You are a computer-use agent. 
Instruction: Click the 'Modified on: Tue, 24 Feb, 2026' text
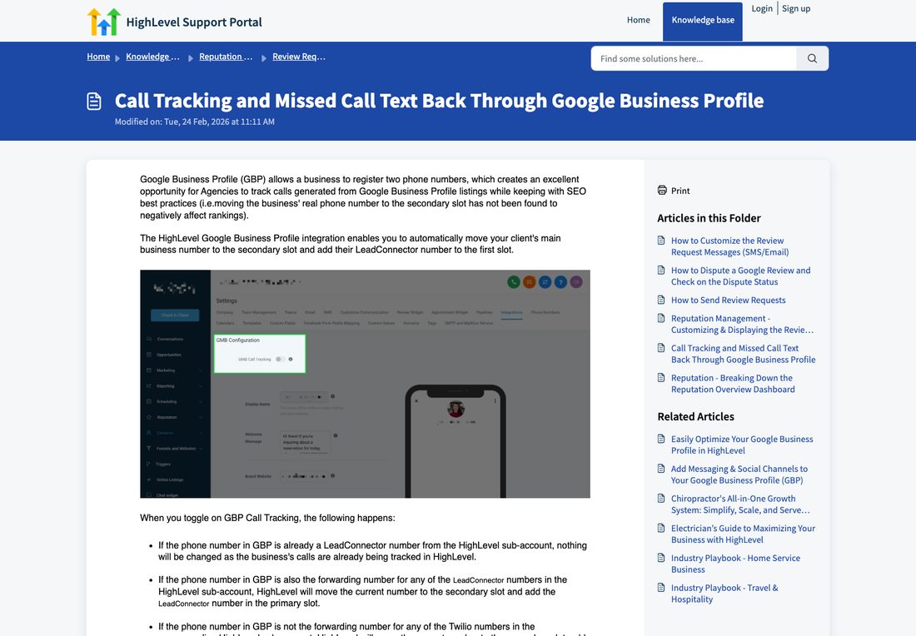pos(195,122)
